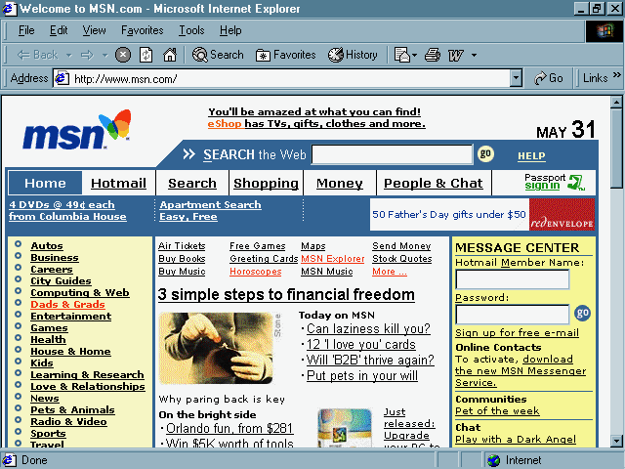
Task: Open Can laziness kill you? article
Action: pyautogui.click(x=368, y=329)
